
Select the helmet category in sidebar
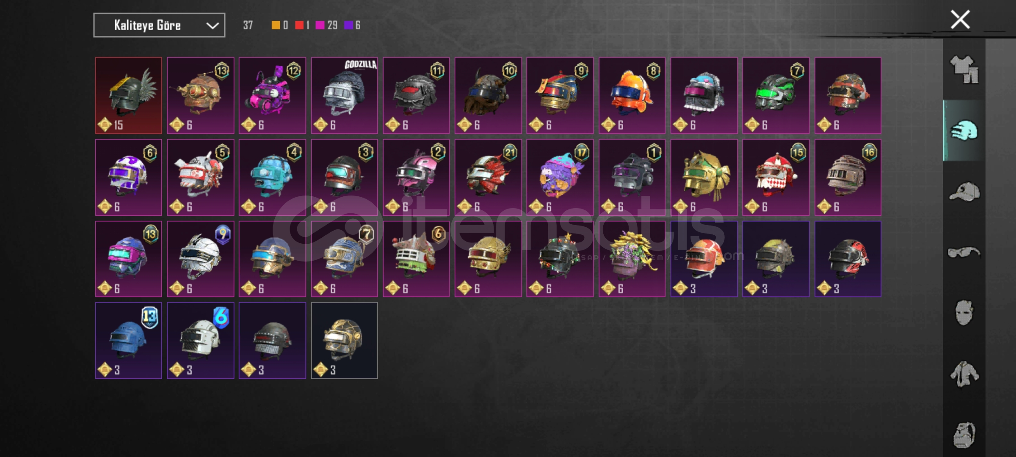pyautogui.click(x=964, y=130)
